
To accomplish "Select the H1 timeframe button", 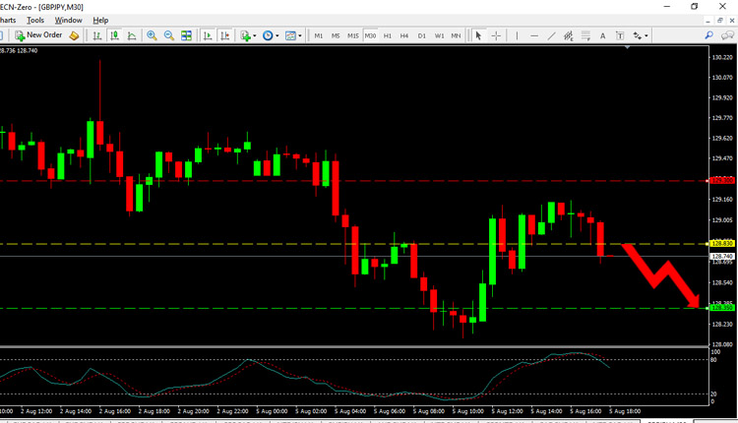I will 387,35.
